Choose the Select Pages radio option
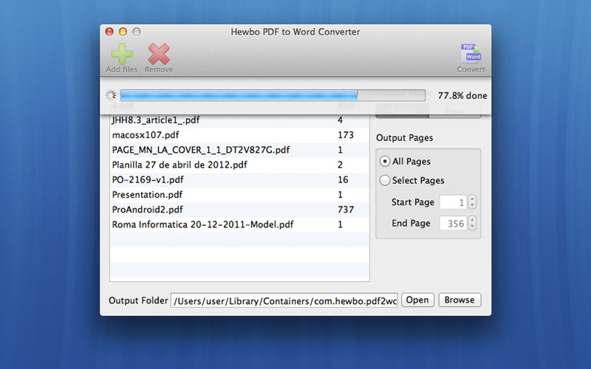591x369 pixels. [384, 180]
